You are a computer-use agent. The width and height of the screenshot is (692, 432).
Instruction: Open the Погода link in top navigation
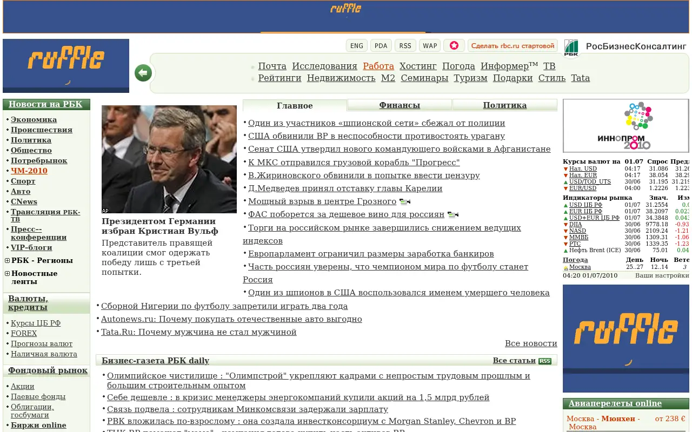[458, 66]
